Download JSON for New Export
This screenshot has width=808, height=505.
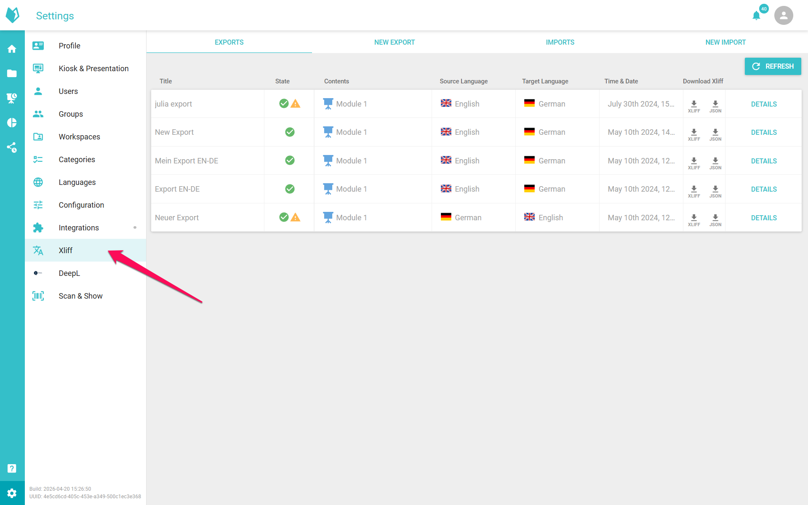(x=715, y=134)
